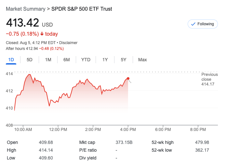Switch to the YTD tab
This screenshot has width=227, height=165.
pyautogui.click(x=86, y=60)
